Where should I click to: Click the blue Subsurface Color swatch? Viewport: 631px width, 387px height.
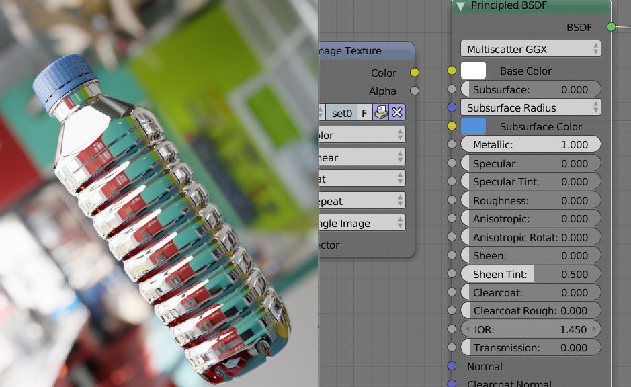coord(473,126)
